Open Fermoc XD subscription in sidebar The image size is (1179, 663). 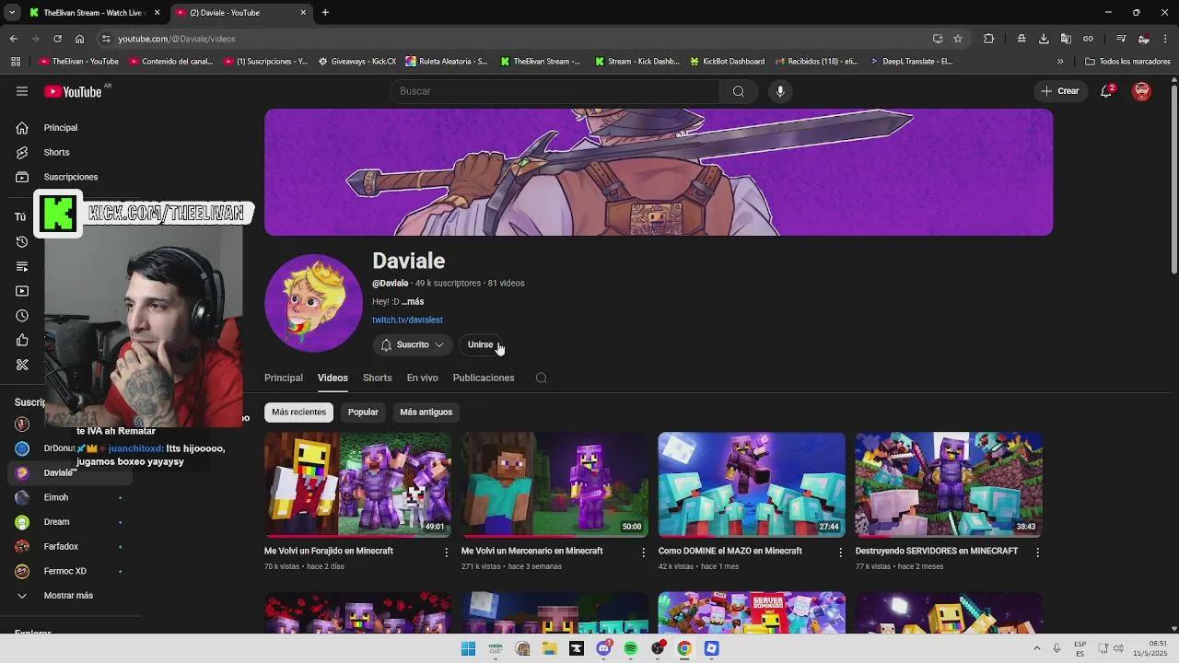[69, 571]
